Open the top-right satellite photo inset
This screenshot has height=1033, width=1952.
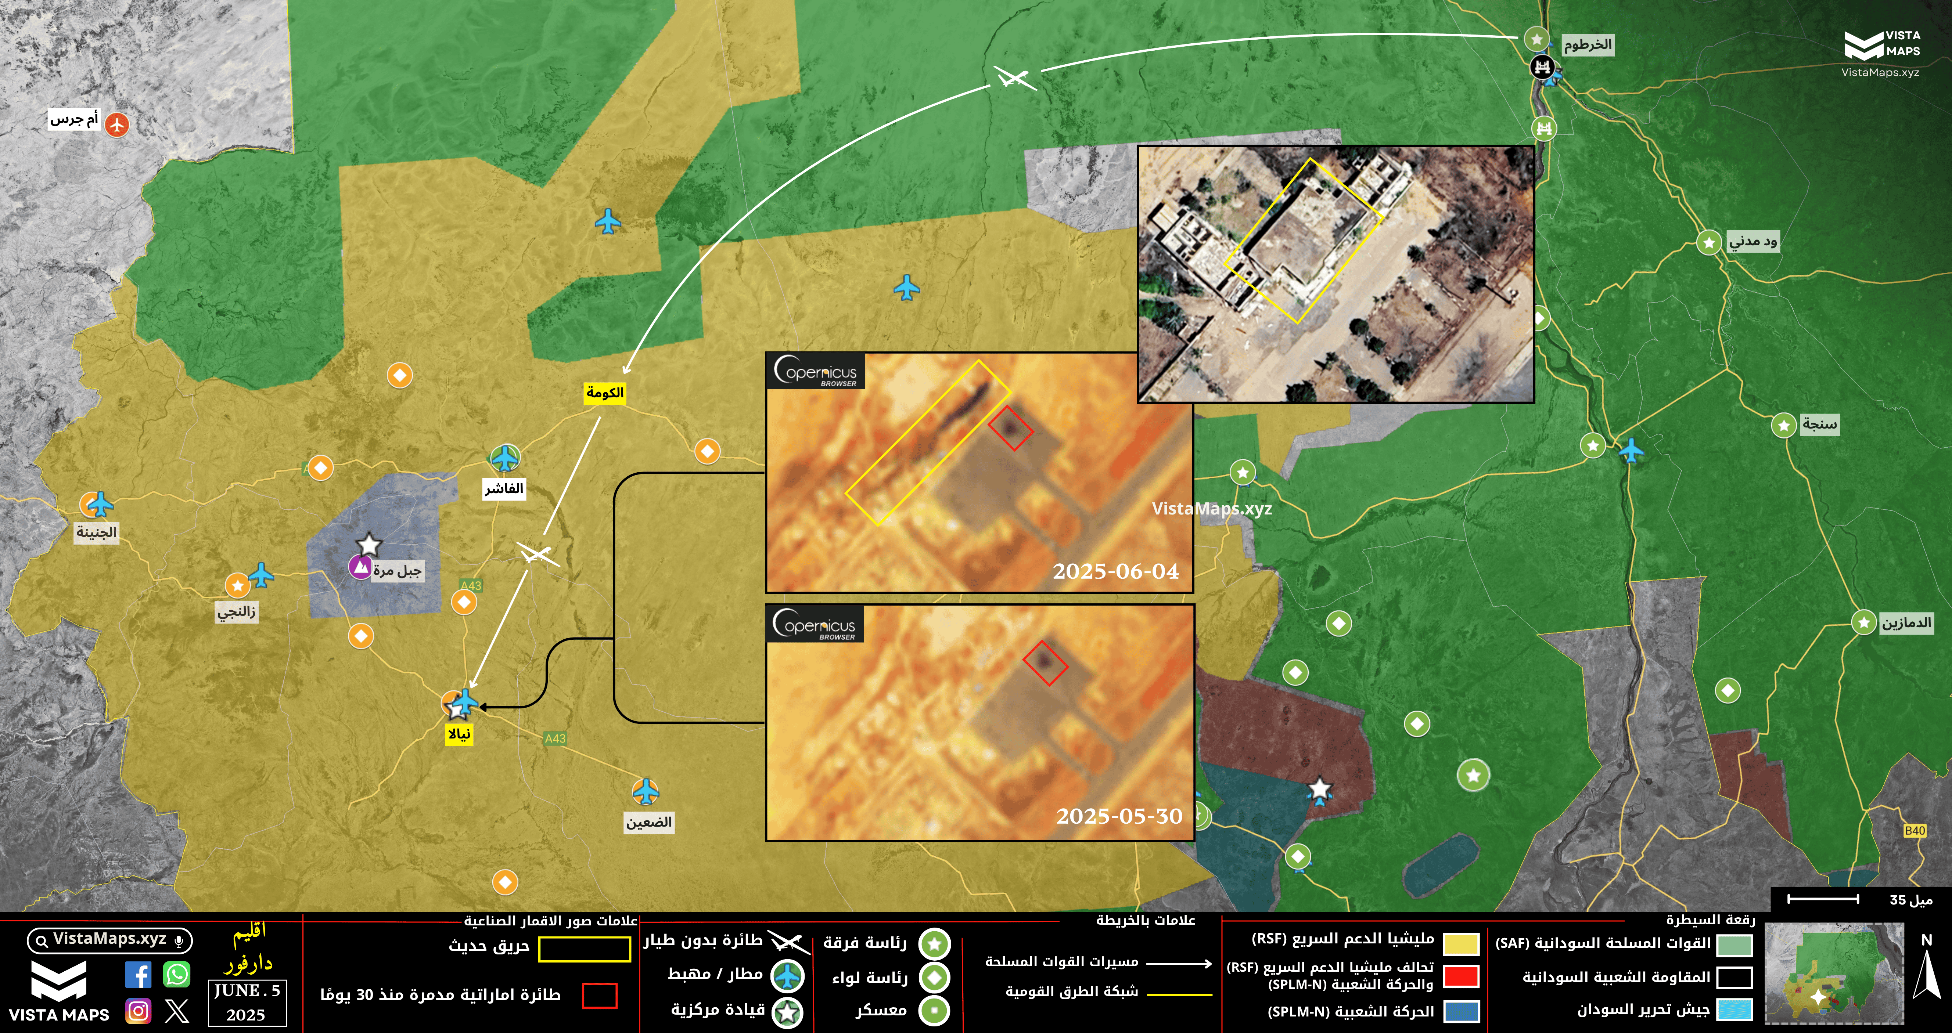(x=1336, y=274)
